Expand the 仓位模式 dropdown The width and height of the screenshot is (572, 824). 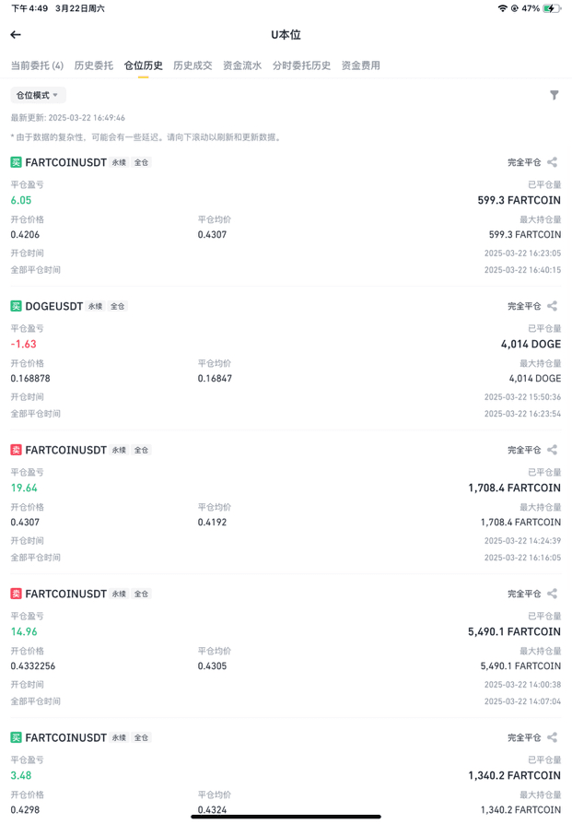coord(39,95)
